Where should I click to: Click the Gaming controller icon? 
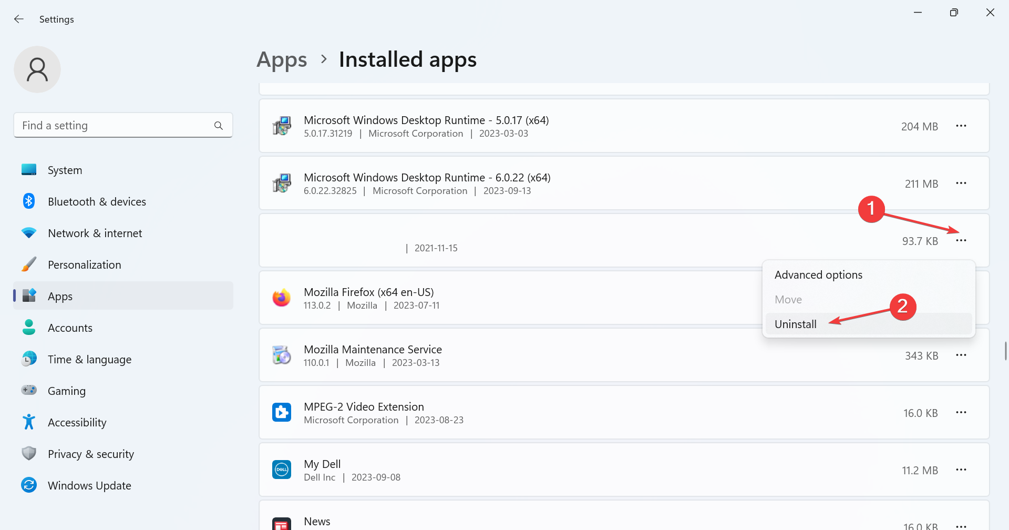(29, 390)
